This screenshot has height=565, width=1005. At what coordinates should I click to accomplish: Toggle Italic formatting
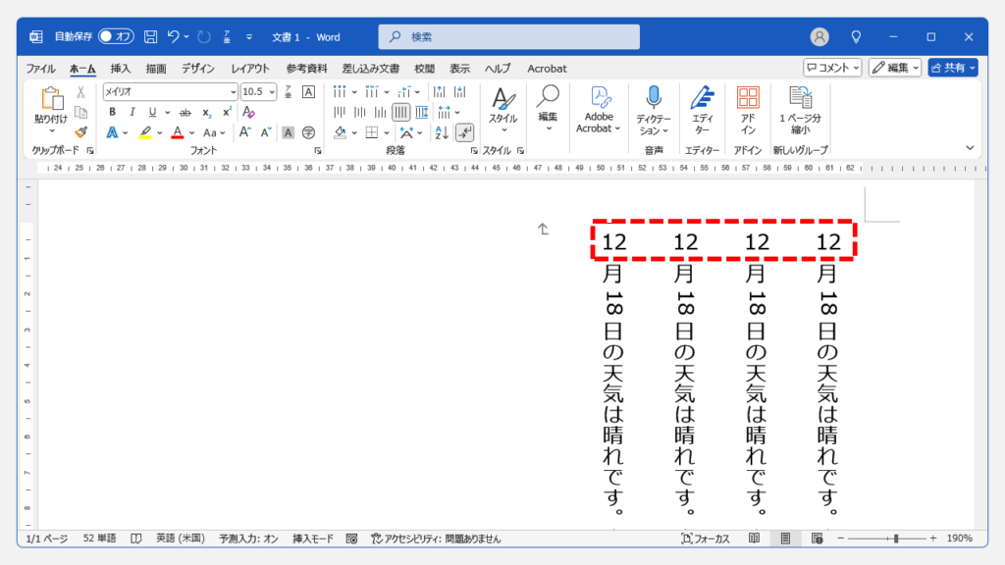coord(132,112)
